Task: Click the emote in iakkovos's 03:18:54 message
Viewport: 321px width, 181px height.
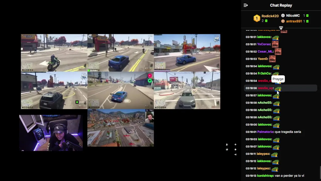Action: click(x=276, y=67)
